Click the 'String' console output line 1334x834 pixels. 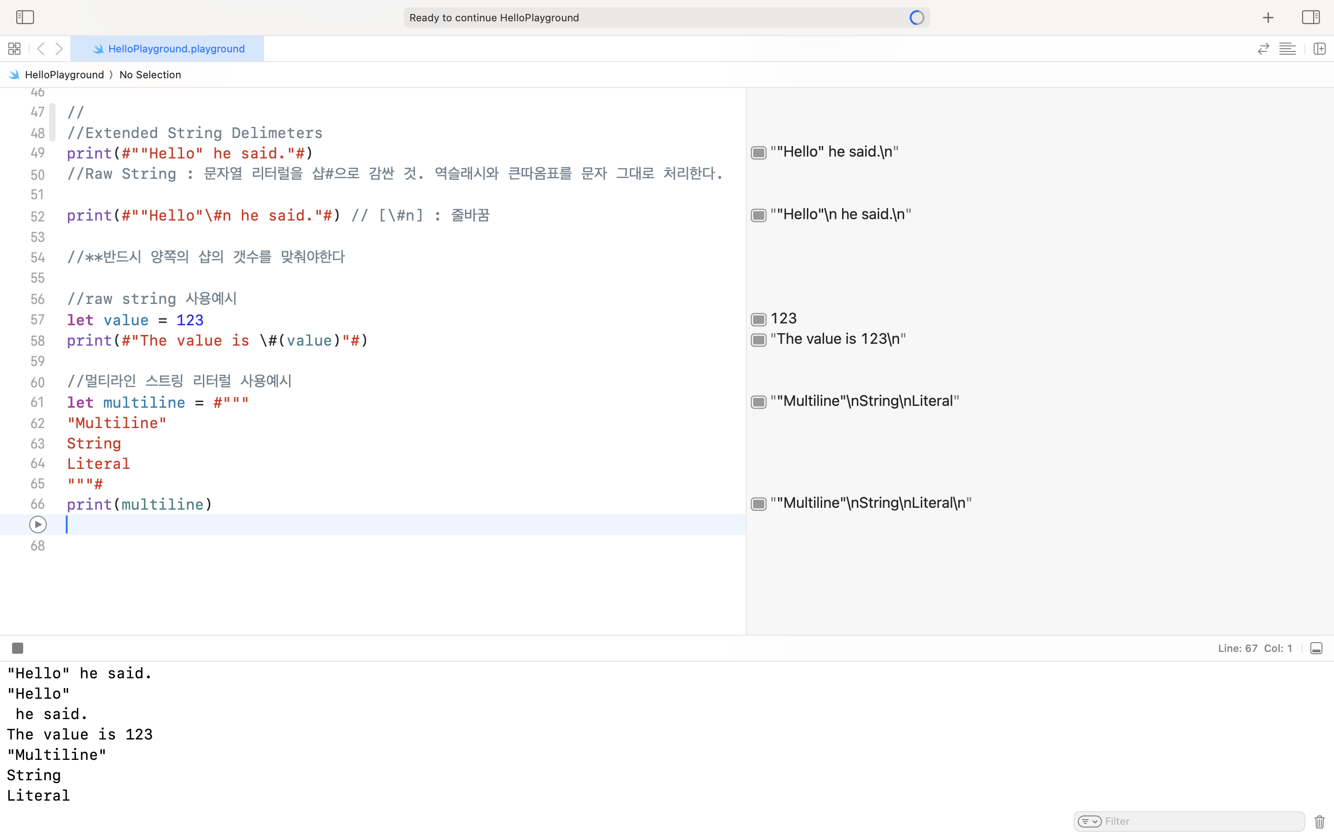coord(34,775)
